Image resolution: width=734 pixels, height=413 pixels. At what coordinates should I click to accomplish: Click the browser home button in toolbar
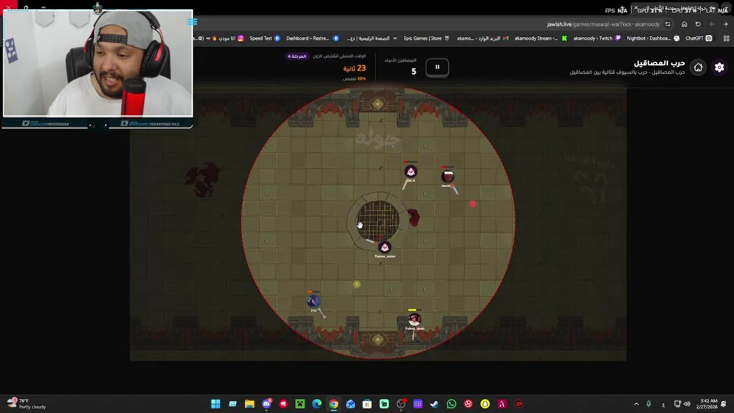[684, 24]
